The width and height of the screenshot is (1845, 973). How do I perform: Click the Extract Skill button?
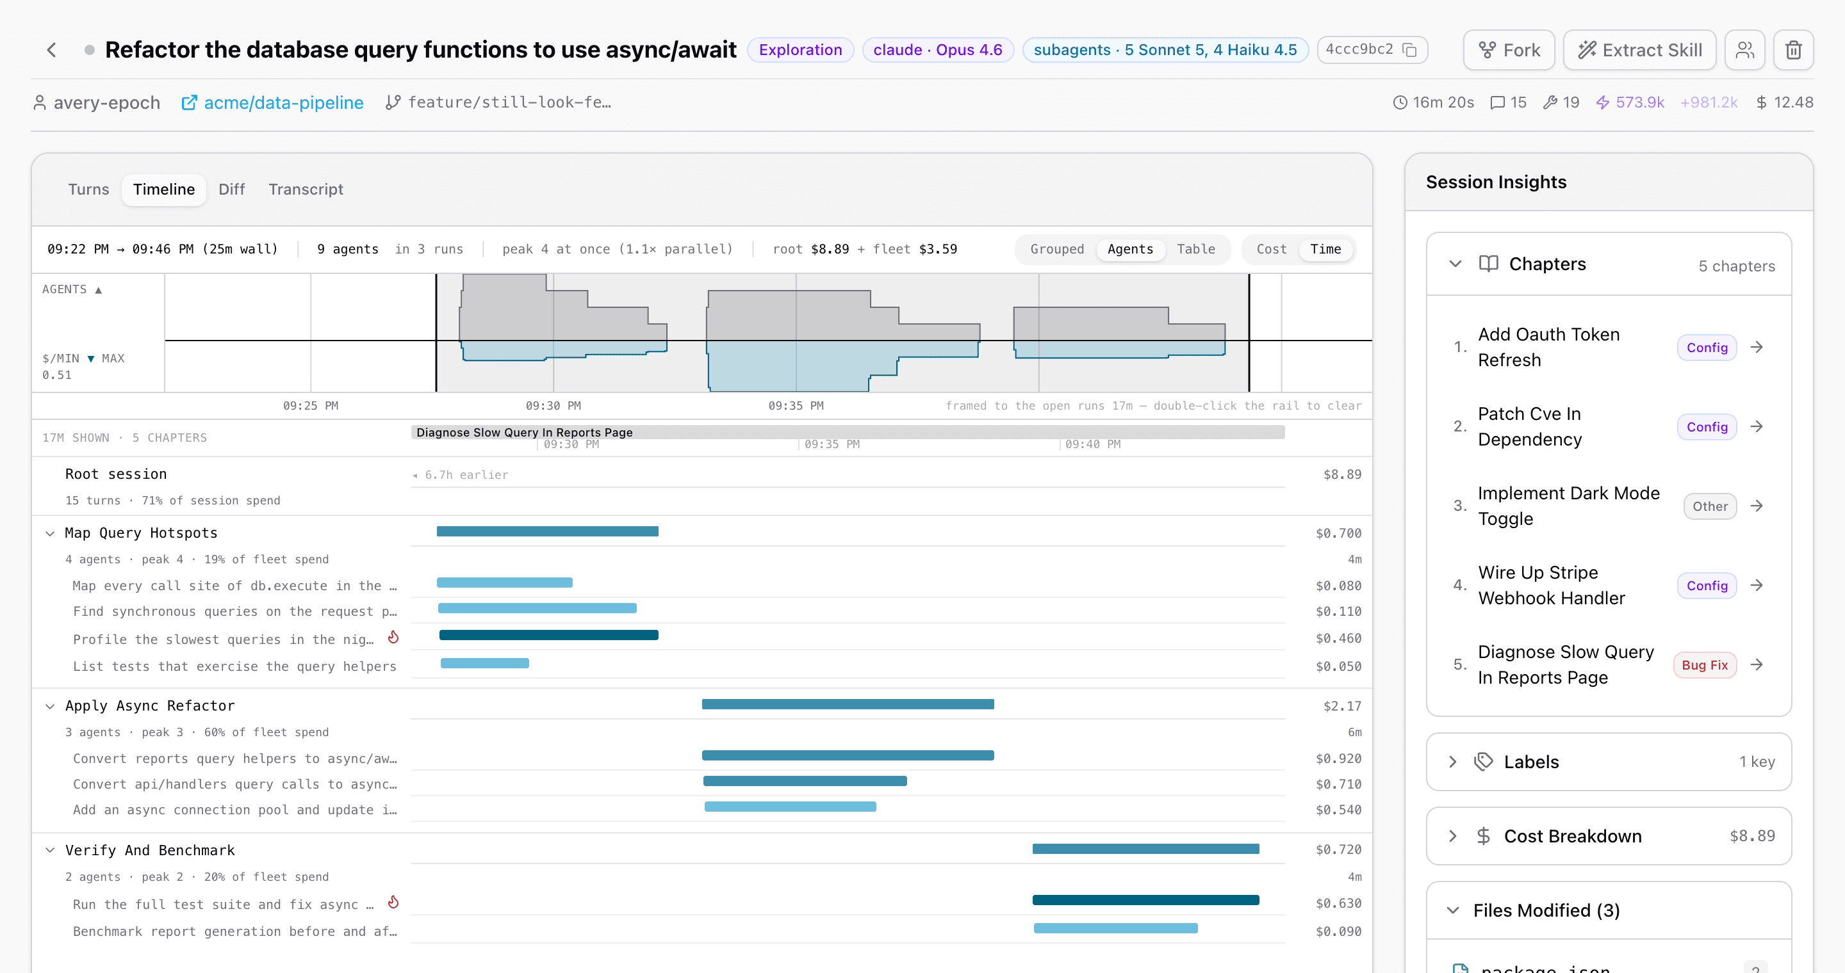pyautogui.click(x=1639, y=50)
